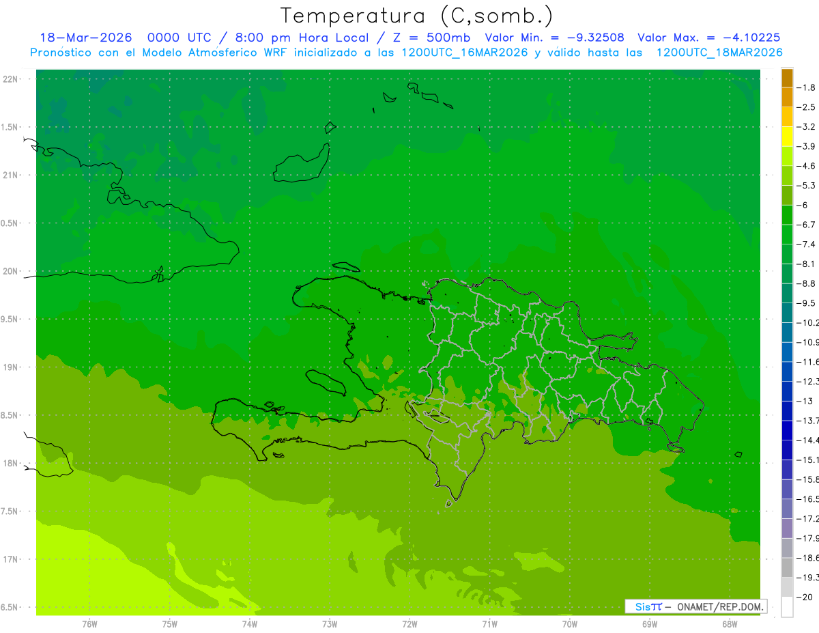Image resolution: width=819 pixels, height=633 pixels.
Task: Click the 76W longitude label
Action: (x=89, y=624)
